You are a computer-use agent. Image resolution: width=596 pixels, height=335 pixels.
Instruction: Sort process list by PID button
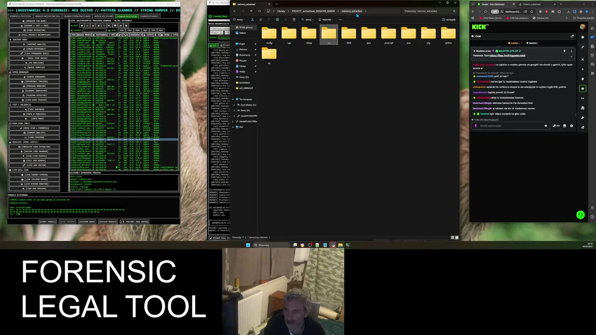coord(122,30)
